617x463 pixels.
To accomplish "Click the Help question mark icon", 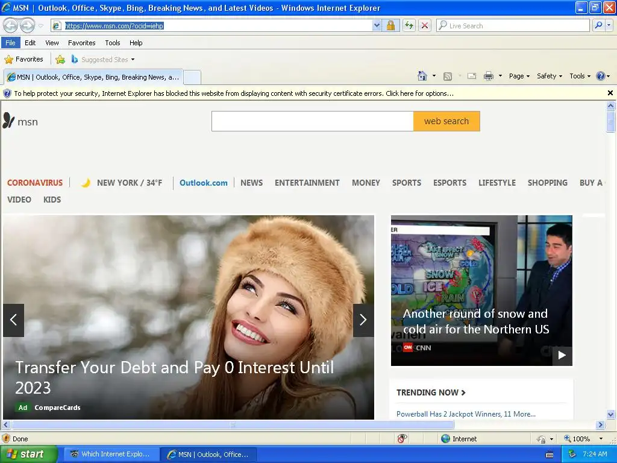I will tap(601, 76).
